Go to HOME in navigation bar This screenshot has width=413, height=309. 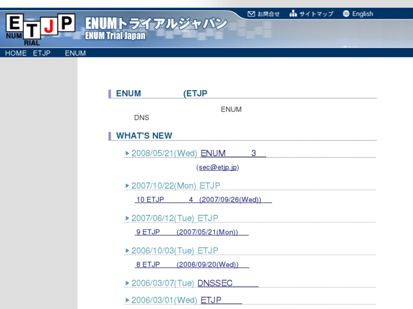click(x=16, y=53)
